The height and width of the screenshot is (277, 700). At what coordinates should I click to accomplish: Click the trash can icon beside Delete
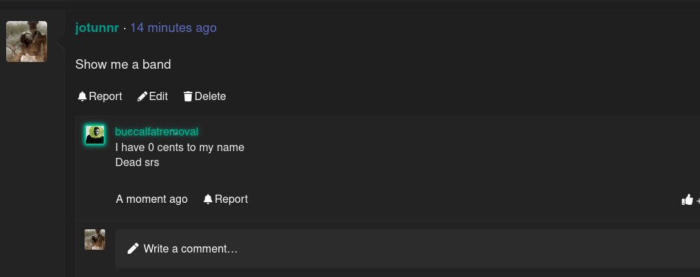tap(188, 96)
